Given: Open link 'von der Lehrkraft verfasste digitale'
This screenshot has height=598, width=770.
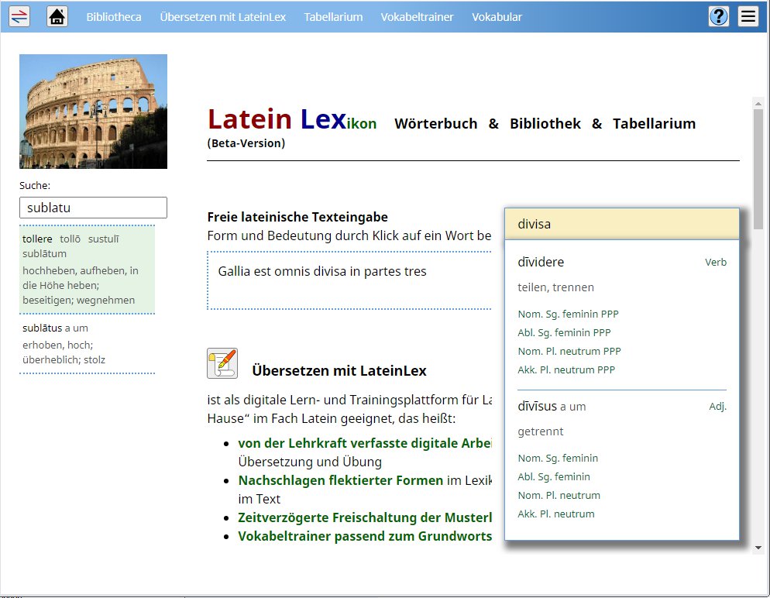Looking at the screenshot, I should point(364,443).
